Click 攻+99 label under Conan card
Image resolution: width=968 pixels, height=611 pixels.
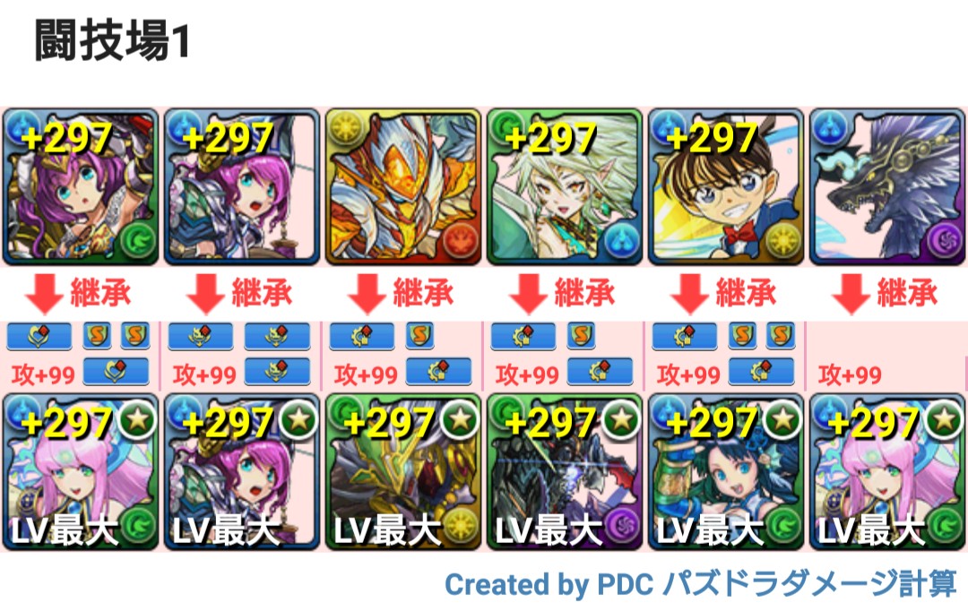point(688,374)
